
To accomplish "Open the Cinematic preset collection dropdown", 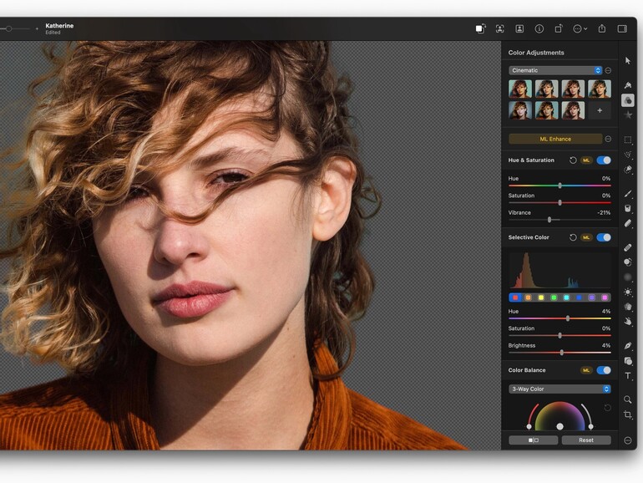I will tap(555, 70).
